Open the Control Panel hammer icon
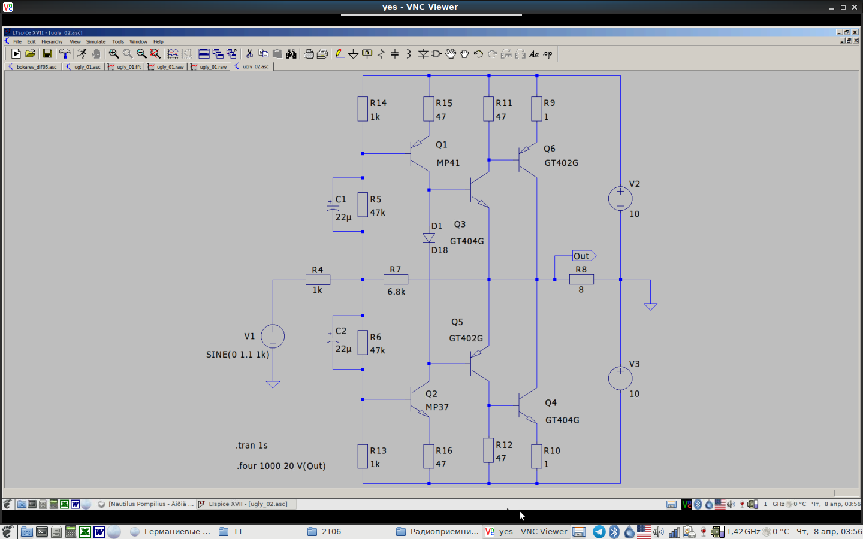Image resolution: width=863 pixels, height=539 pixels. (65, 54)
